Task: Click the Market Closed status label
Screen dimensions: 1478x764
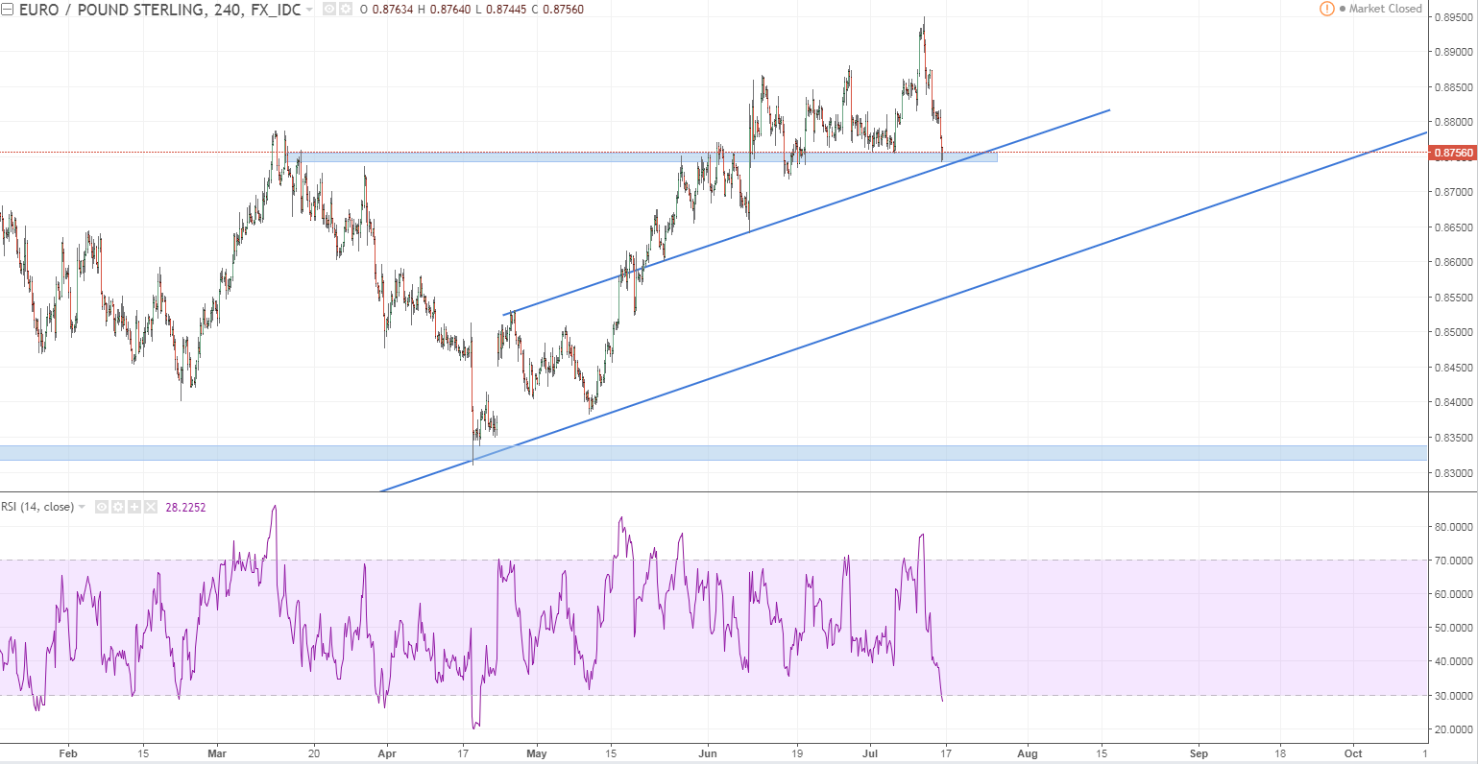Action: pos(1385,9)
